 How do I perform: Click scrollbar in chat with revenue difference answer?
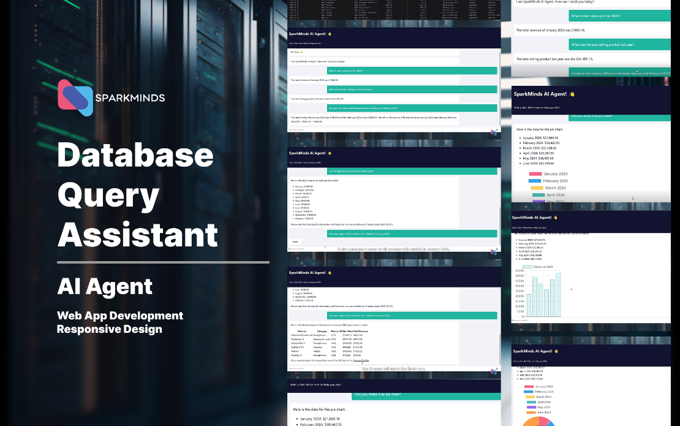500,89
